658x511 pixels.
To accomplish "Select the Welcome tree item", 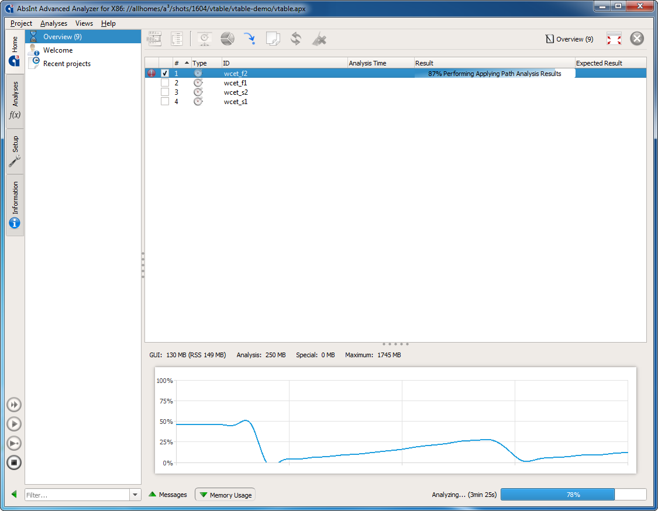I will coord(83,50).
